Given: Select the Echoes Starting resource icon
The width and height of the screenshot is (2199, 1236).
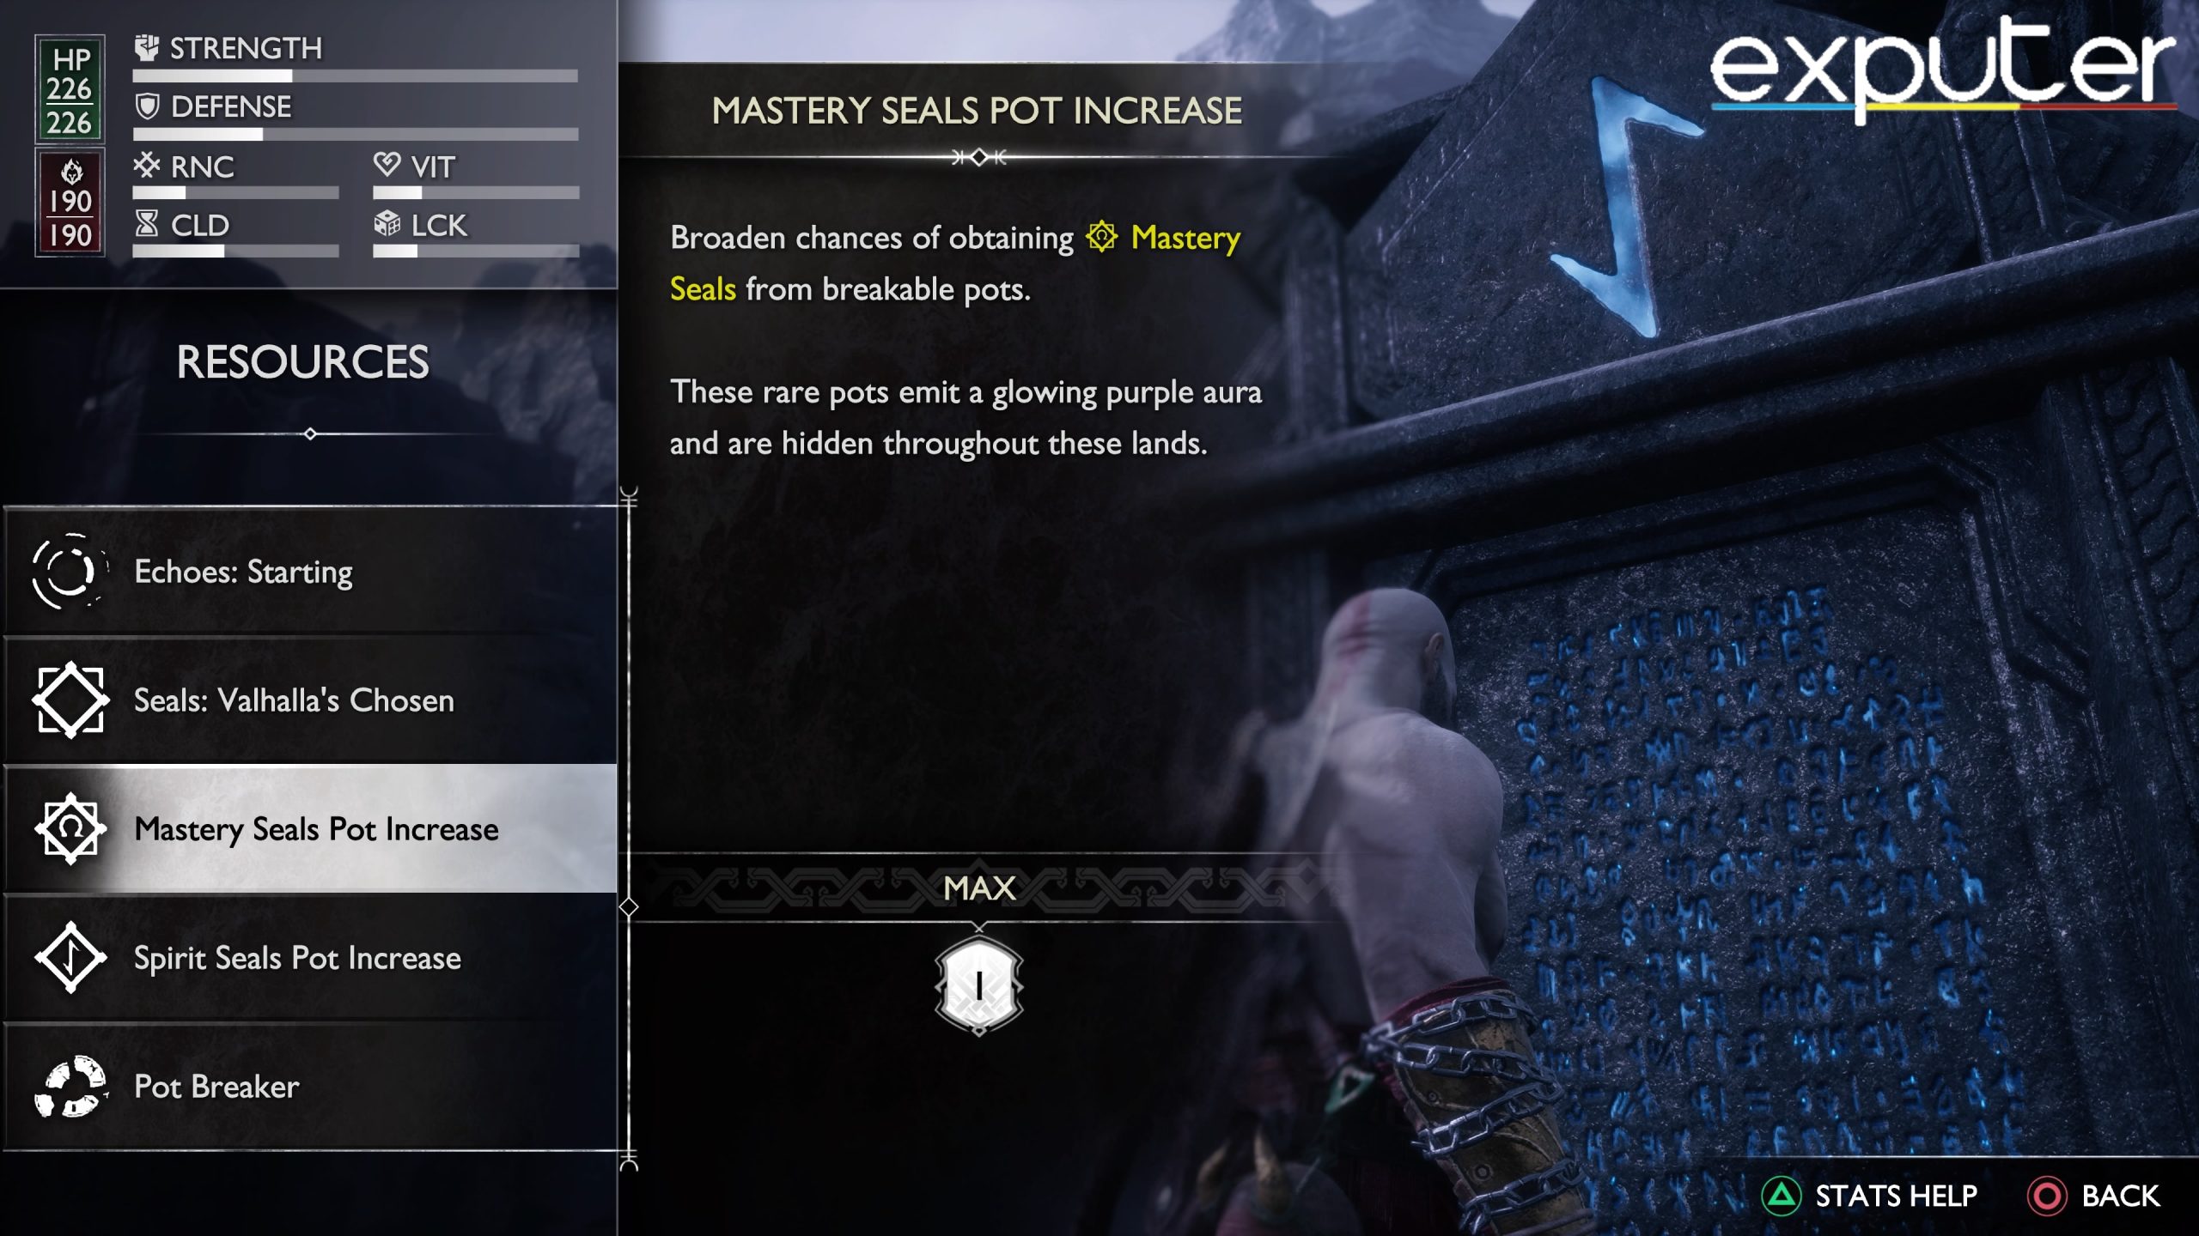Looking at the screenshot, I should coord(71,572).
